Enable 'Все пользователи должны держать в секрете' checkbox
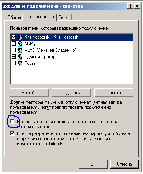 pyautogui.click(x=12, y=121)
